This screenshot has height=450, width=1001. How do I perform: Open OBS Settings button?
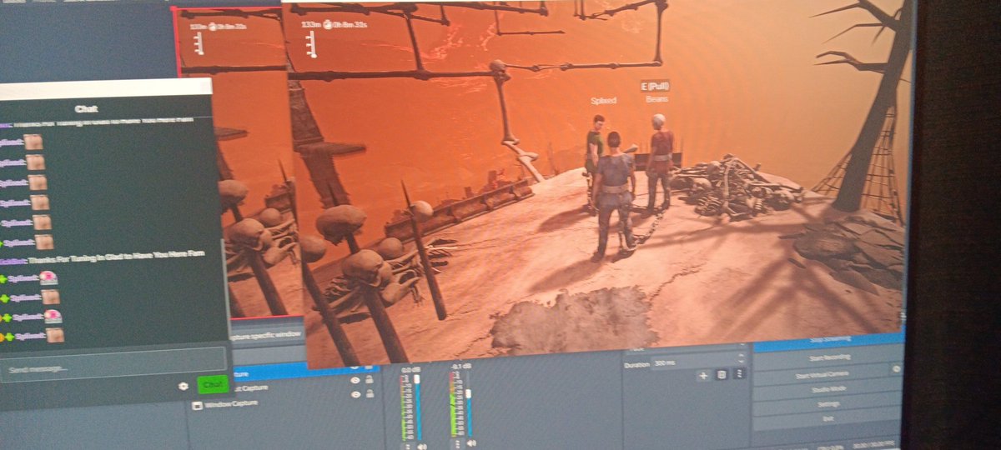point(829,404)
